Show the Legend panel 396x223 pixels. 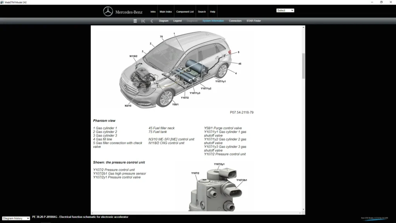[x=177, y=21]
